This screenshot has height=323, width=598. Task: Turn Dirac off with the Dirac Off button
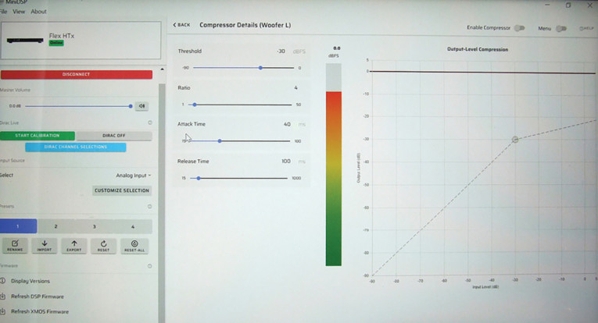(114, 136)
